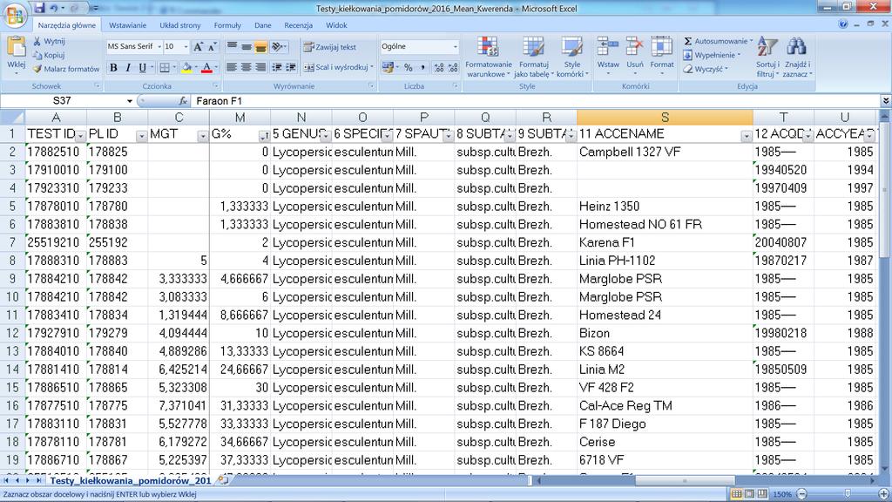The image size is (892, 502).
Task: Align cell content to vertical middle
Action: pos(246,47)
